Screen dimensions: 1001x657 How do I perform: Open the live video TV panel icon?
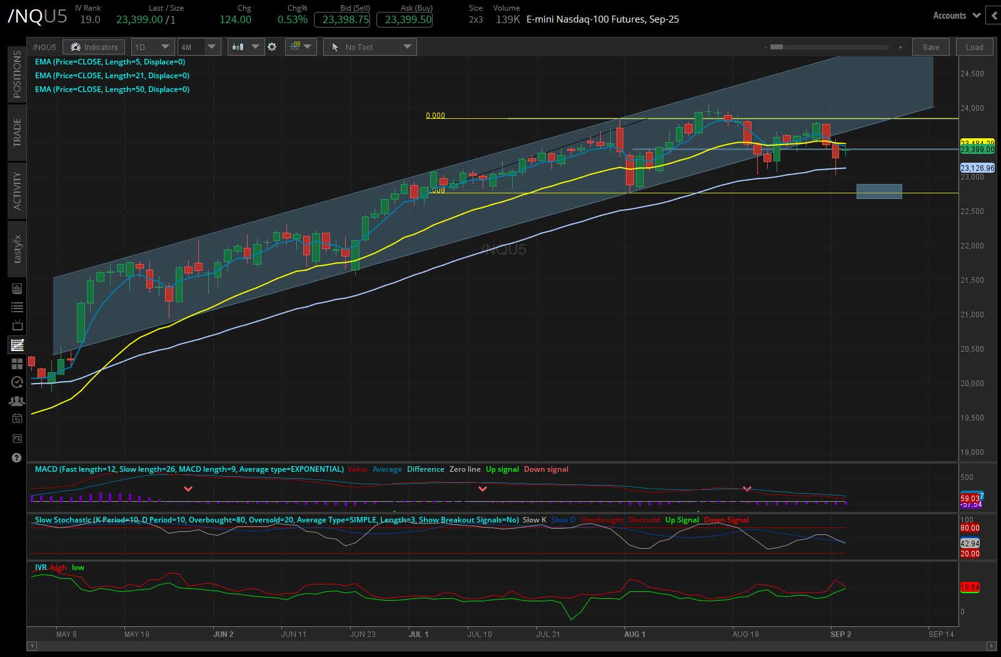click(17, 325)
